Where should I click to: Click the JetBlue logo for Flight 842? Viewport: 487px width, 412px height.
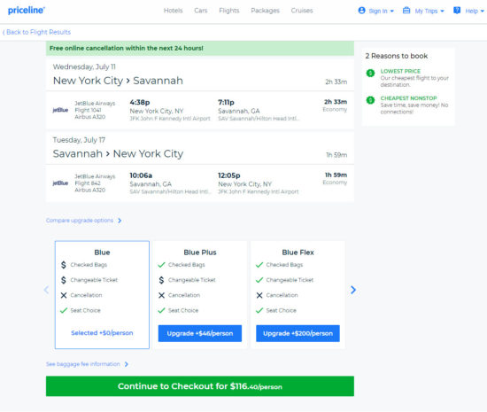[x=60, y=183]
